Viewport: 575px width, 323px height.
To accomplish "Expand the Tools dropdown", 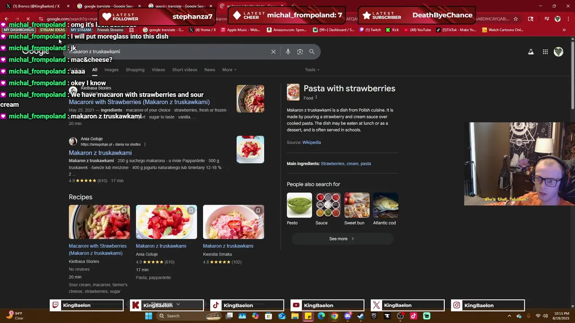I will 312,70.
